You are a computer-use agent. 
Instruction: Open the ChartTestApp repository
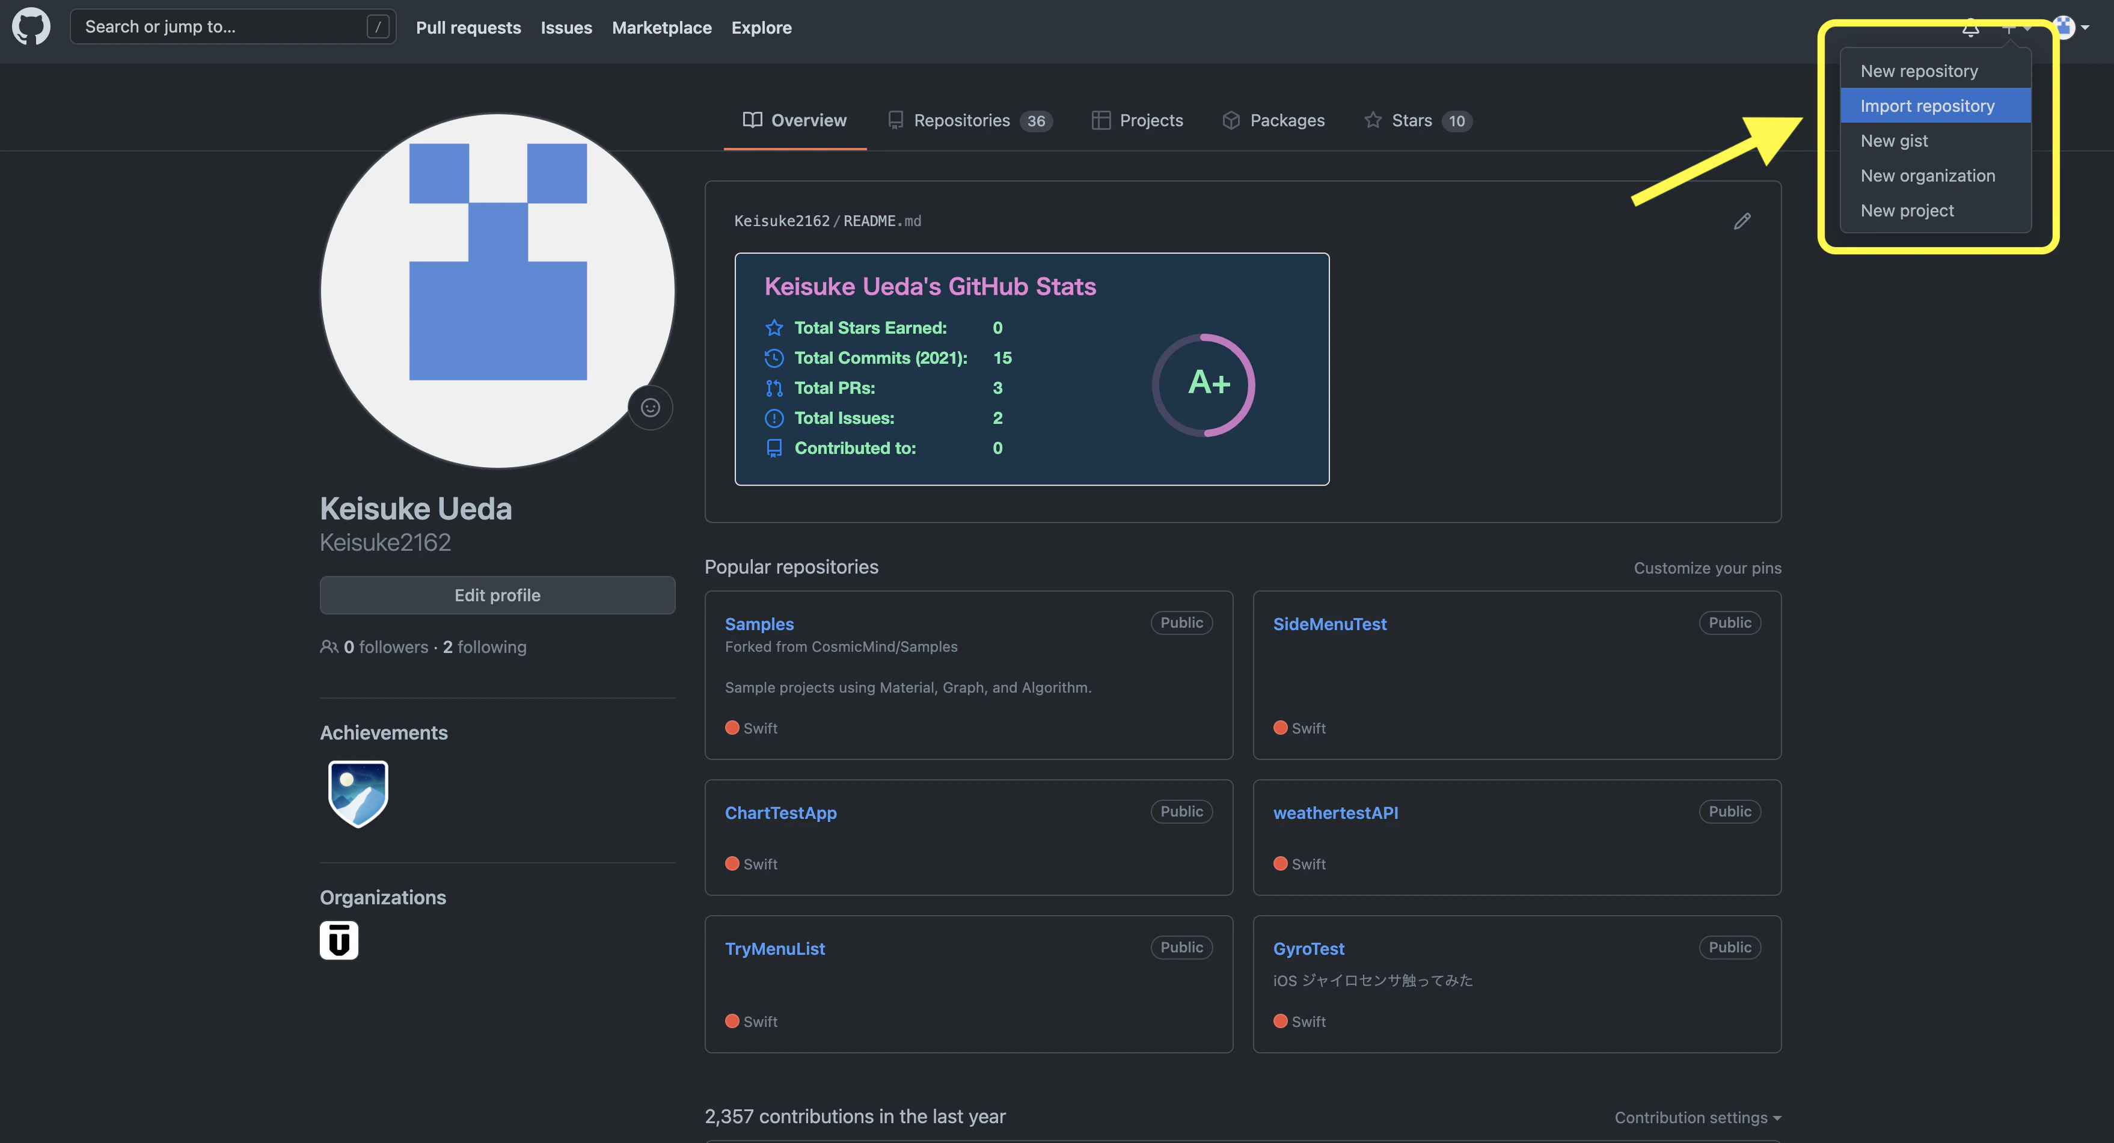[780, 812]
